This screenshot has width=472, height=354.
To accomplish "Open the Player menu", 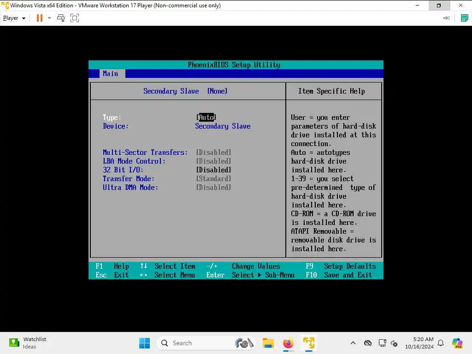I will 14,18.
